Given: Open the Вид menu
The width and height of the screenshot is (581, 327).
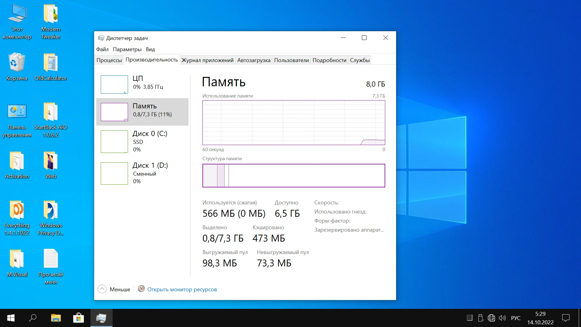Looking at the screenshot, I should (x=150, y=49).
